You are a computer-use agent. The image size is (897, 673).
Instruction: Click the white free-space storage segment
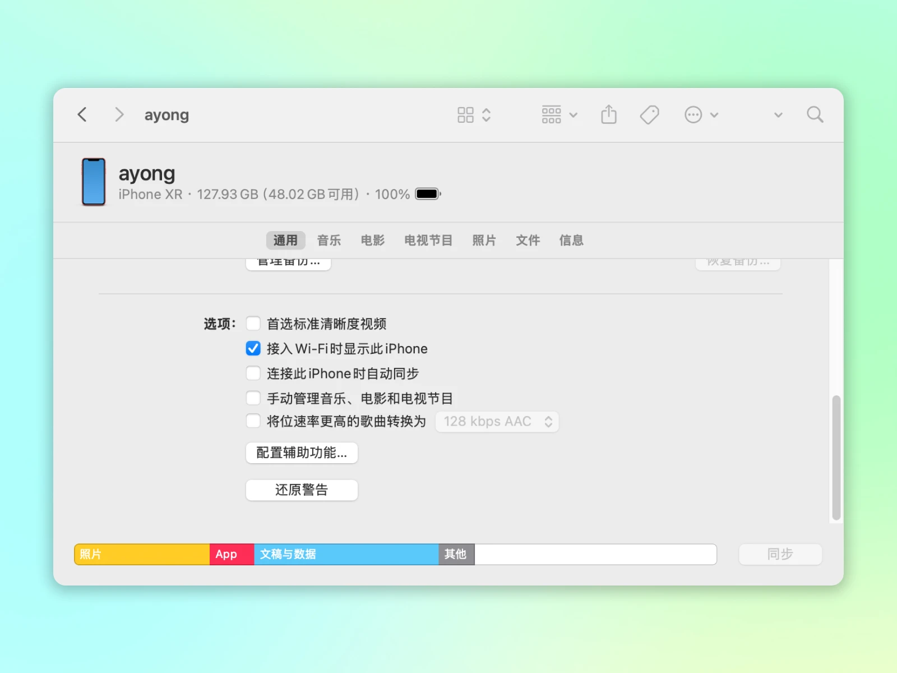point(595,554)
